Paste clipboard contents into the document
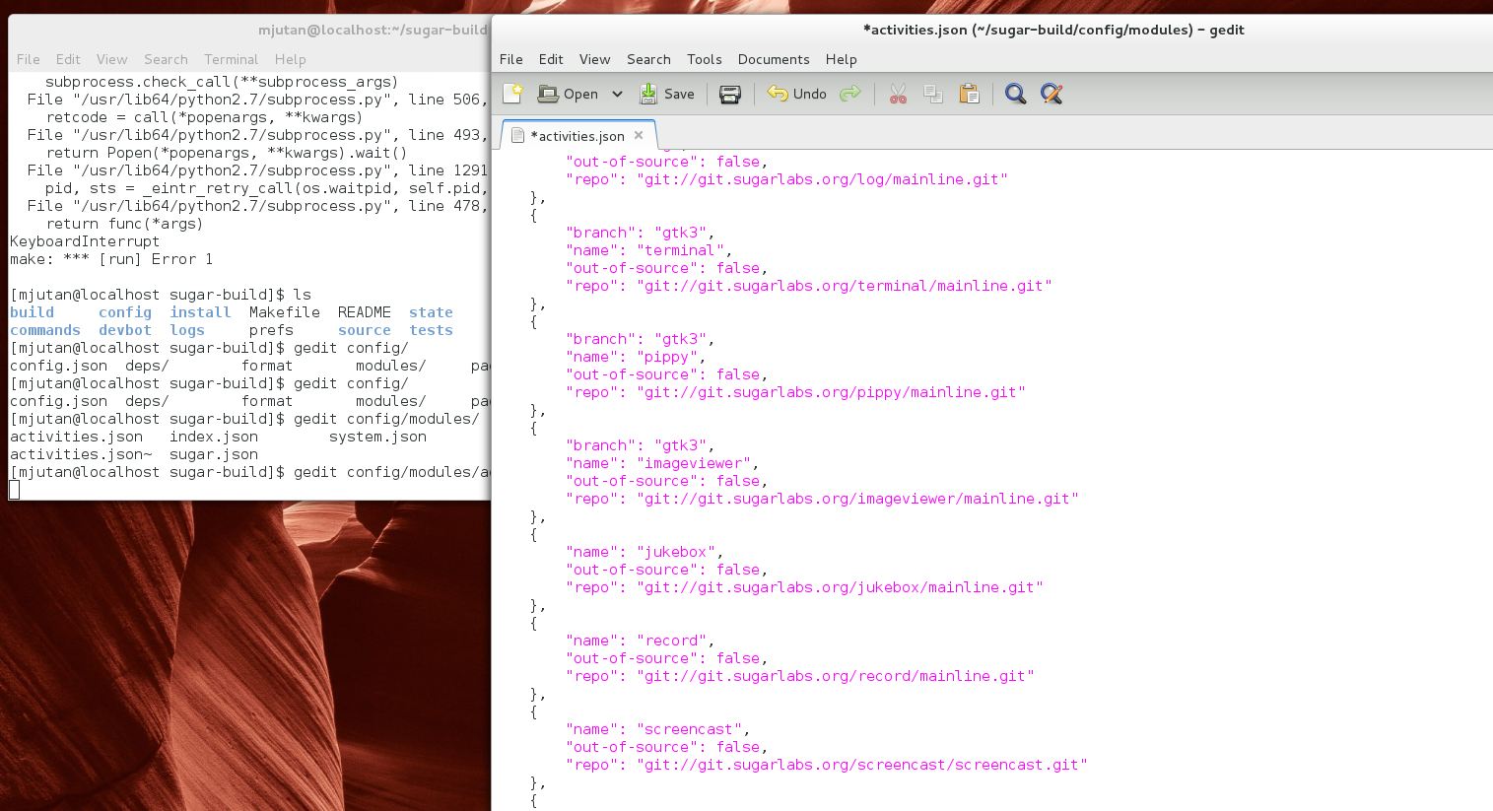This screenshot has width=1493, height=811. 970,94
